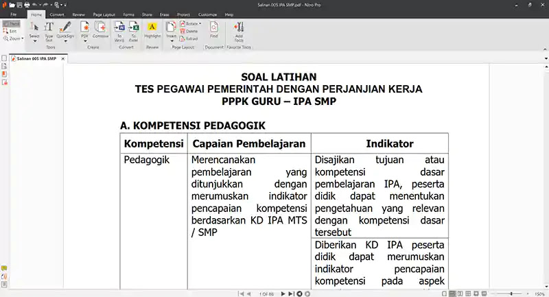Expand the Insert dropdown arrow

tap(172, 41)
